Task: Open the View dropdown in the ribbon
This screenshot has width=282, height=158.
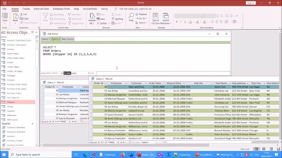Action: click(5, 23)
